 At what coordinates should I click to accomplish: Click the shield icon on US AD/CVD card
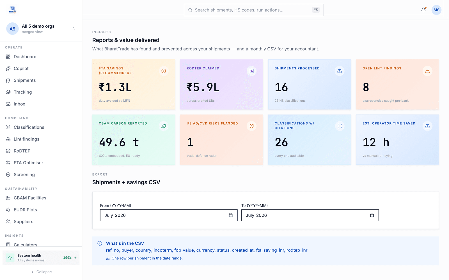(252, 126)
